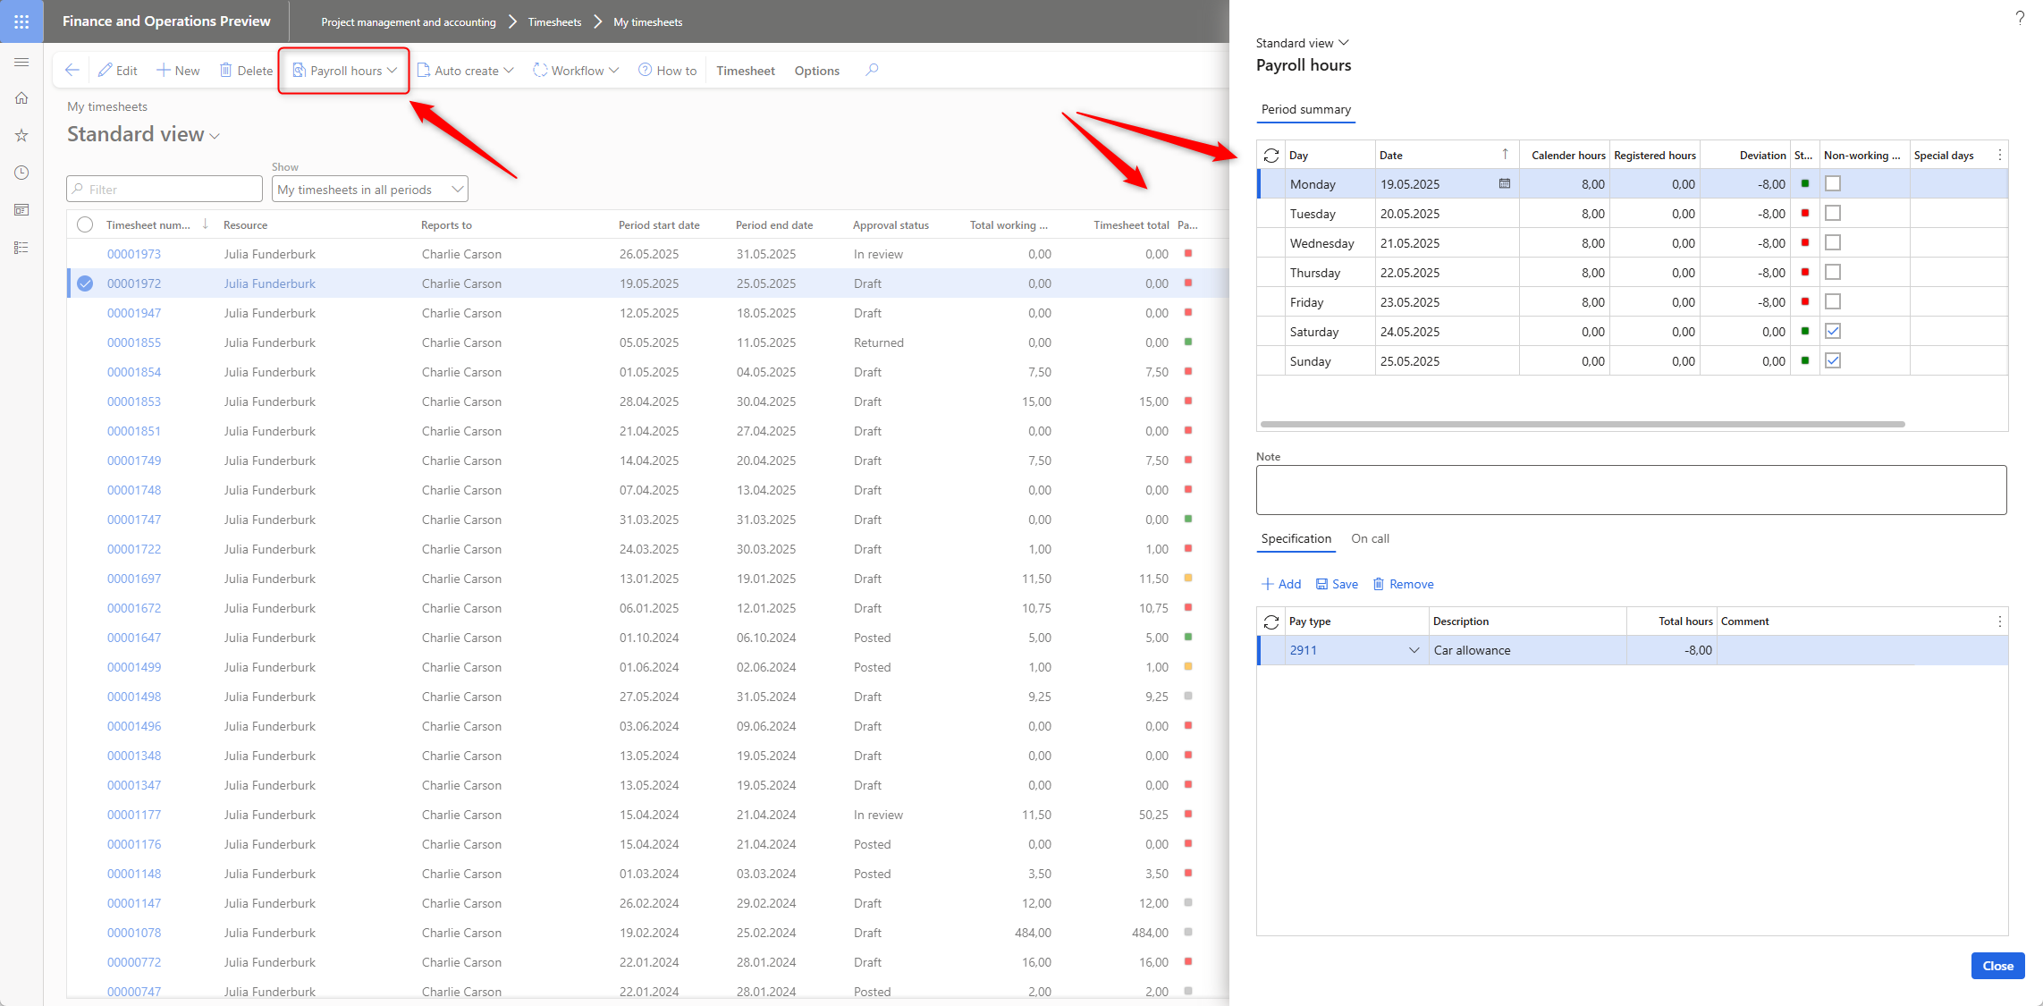Open the Options menu tab
The width and height of the screenshot is (2043, 1006).
pyautogui.click(x=816, y=71)
